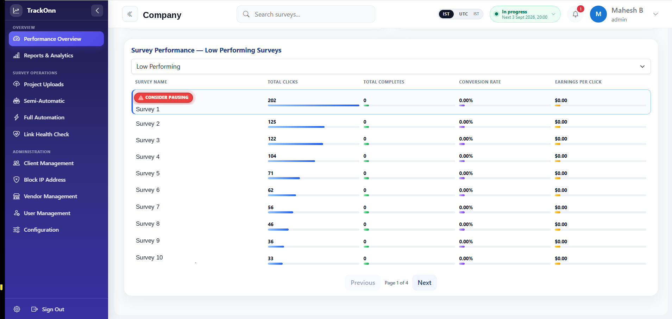
Task: Click the Previous page button
Action: coord(363,283)
